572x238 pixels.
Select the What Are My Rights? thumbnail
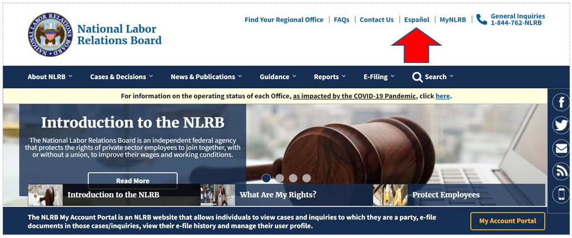tap(278, 195)
